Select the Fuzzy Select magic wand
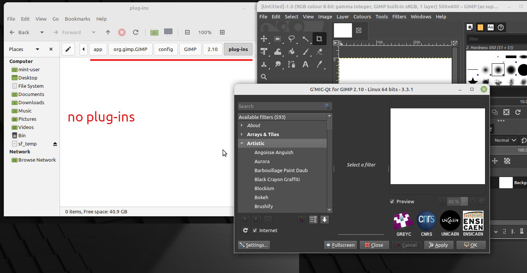This screenshot has height=273, width=527. coord(305,39)
